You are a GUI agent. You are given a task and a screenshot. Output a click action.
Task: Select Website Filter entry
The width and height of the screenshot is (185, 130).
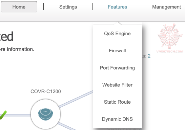click(x=117, y=85)
